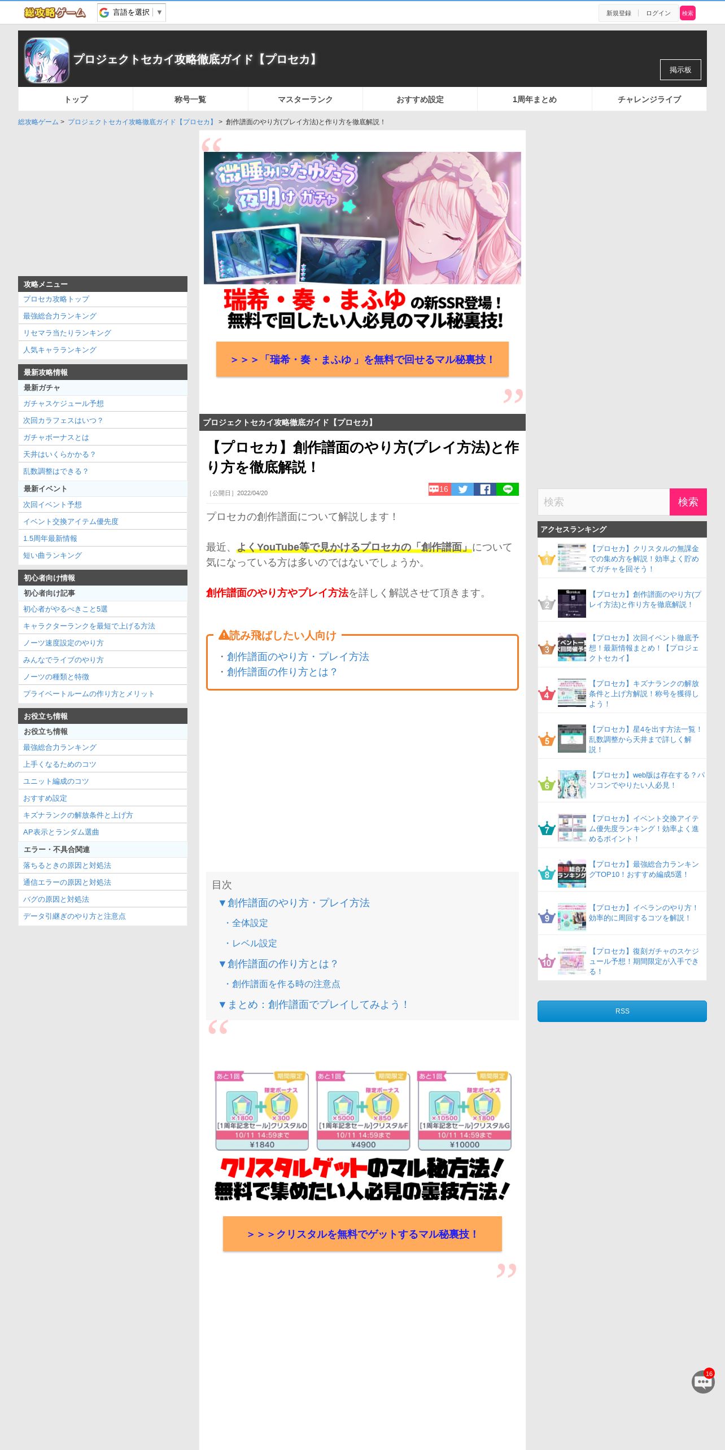Open thumbnail of web版は存在する ranking article
This screenshot has height=1450, width=725.
tap(572, 784)
